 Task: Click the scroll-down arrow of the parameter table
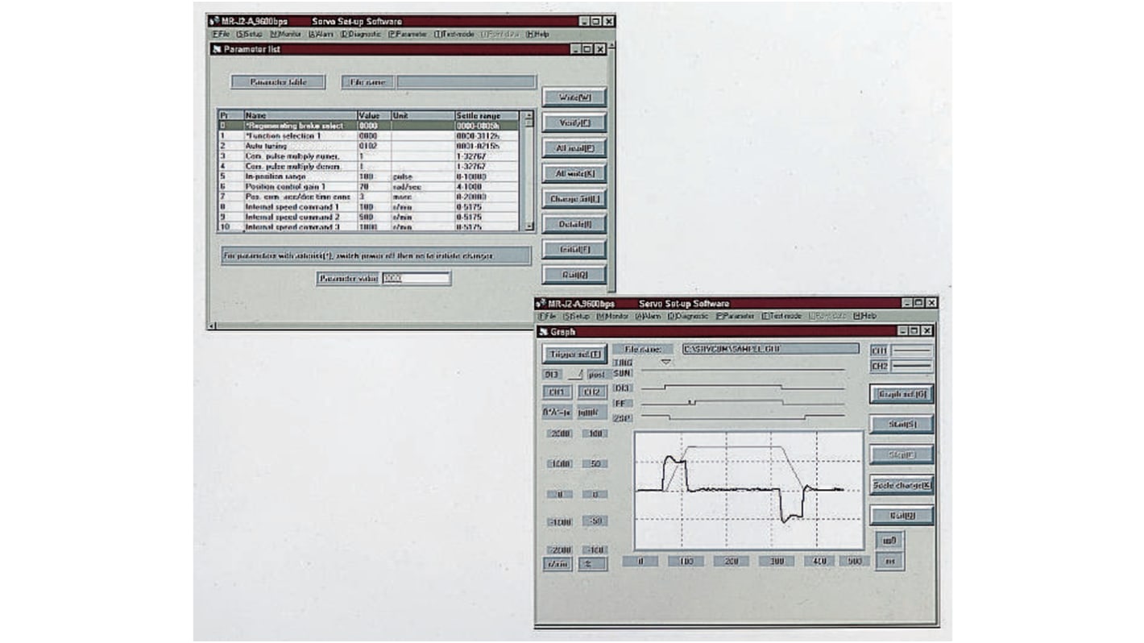click(x=528, y=227)
